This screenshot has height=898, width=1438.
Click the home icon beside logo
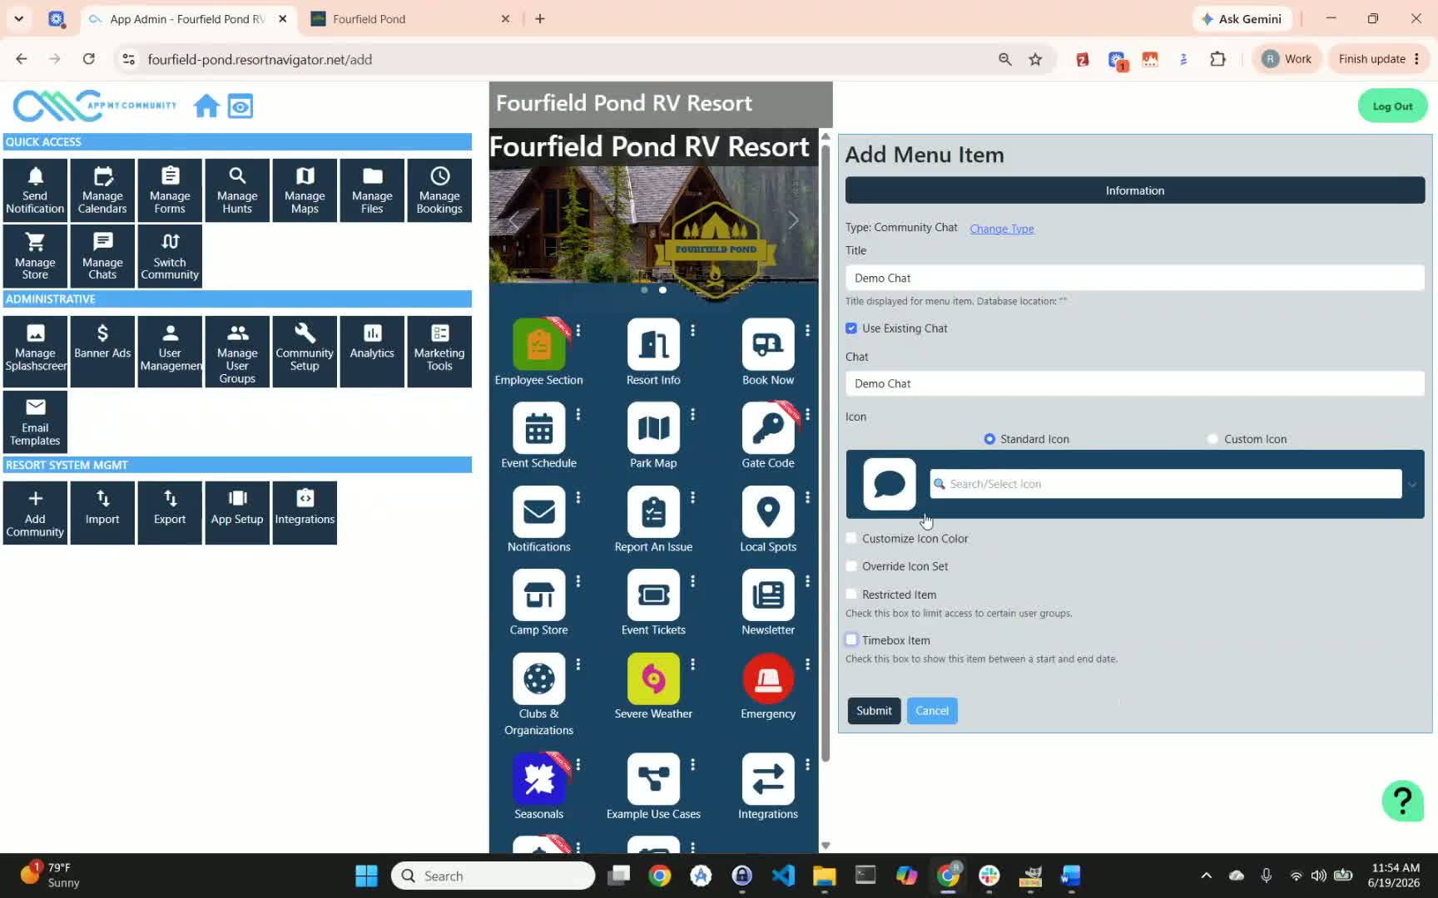206,106
